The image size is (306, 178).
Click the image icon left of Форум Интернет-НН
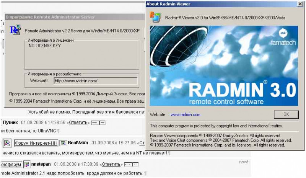pos(7,143)
